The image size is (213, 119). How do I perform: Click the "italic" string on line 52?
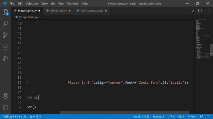(x=176, y=83)
